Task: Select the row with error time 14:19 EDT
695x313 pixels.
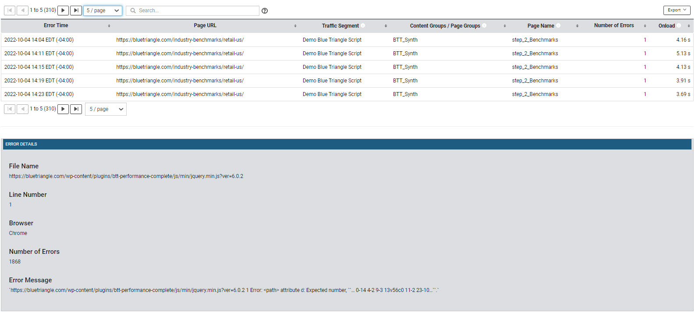Action: (x=347, y=81)
